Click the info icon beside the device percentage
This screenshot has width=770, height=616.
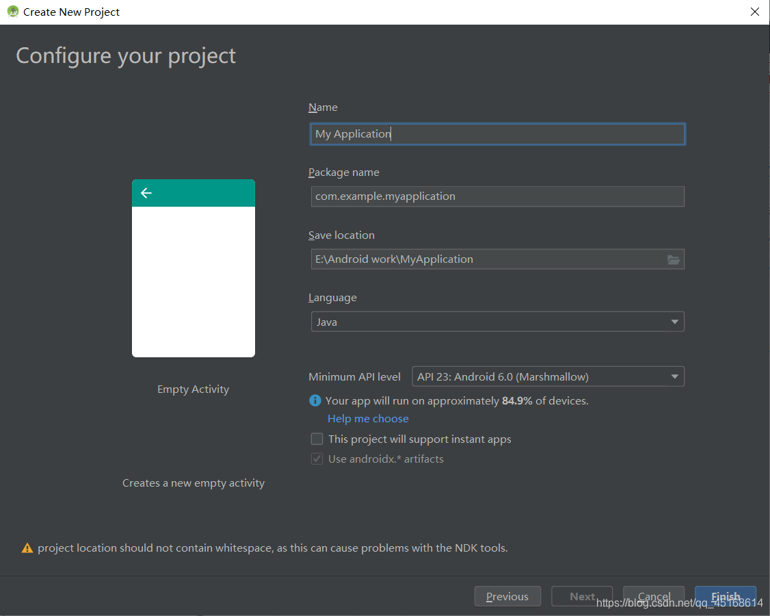[315, 400]
